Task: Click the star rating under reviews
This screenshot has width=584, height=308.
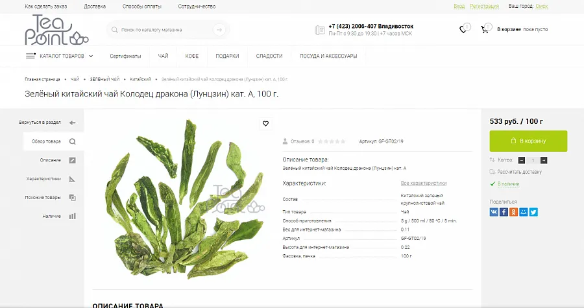Action: tap(332, 141)
